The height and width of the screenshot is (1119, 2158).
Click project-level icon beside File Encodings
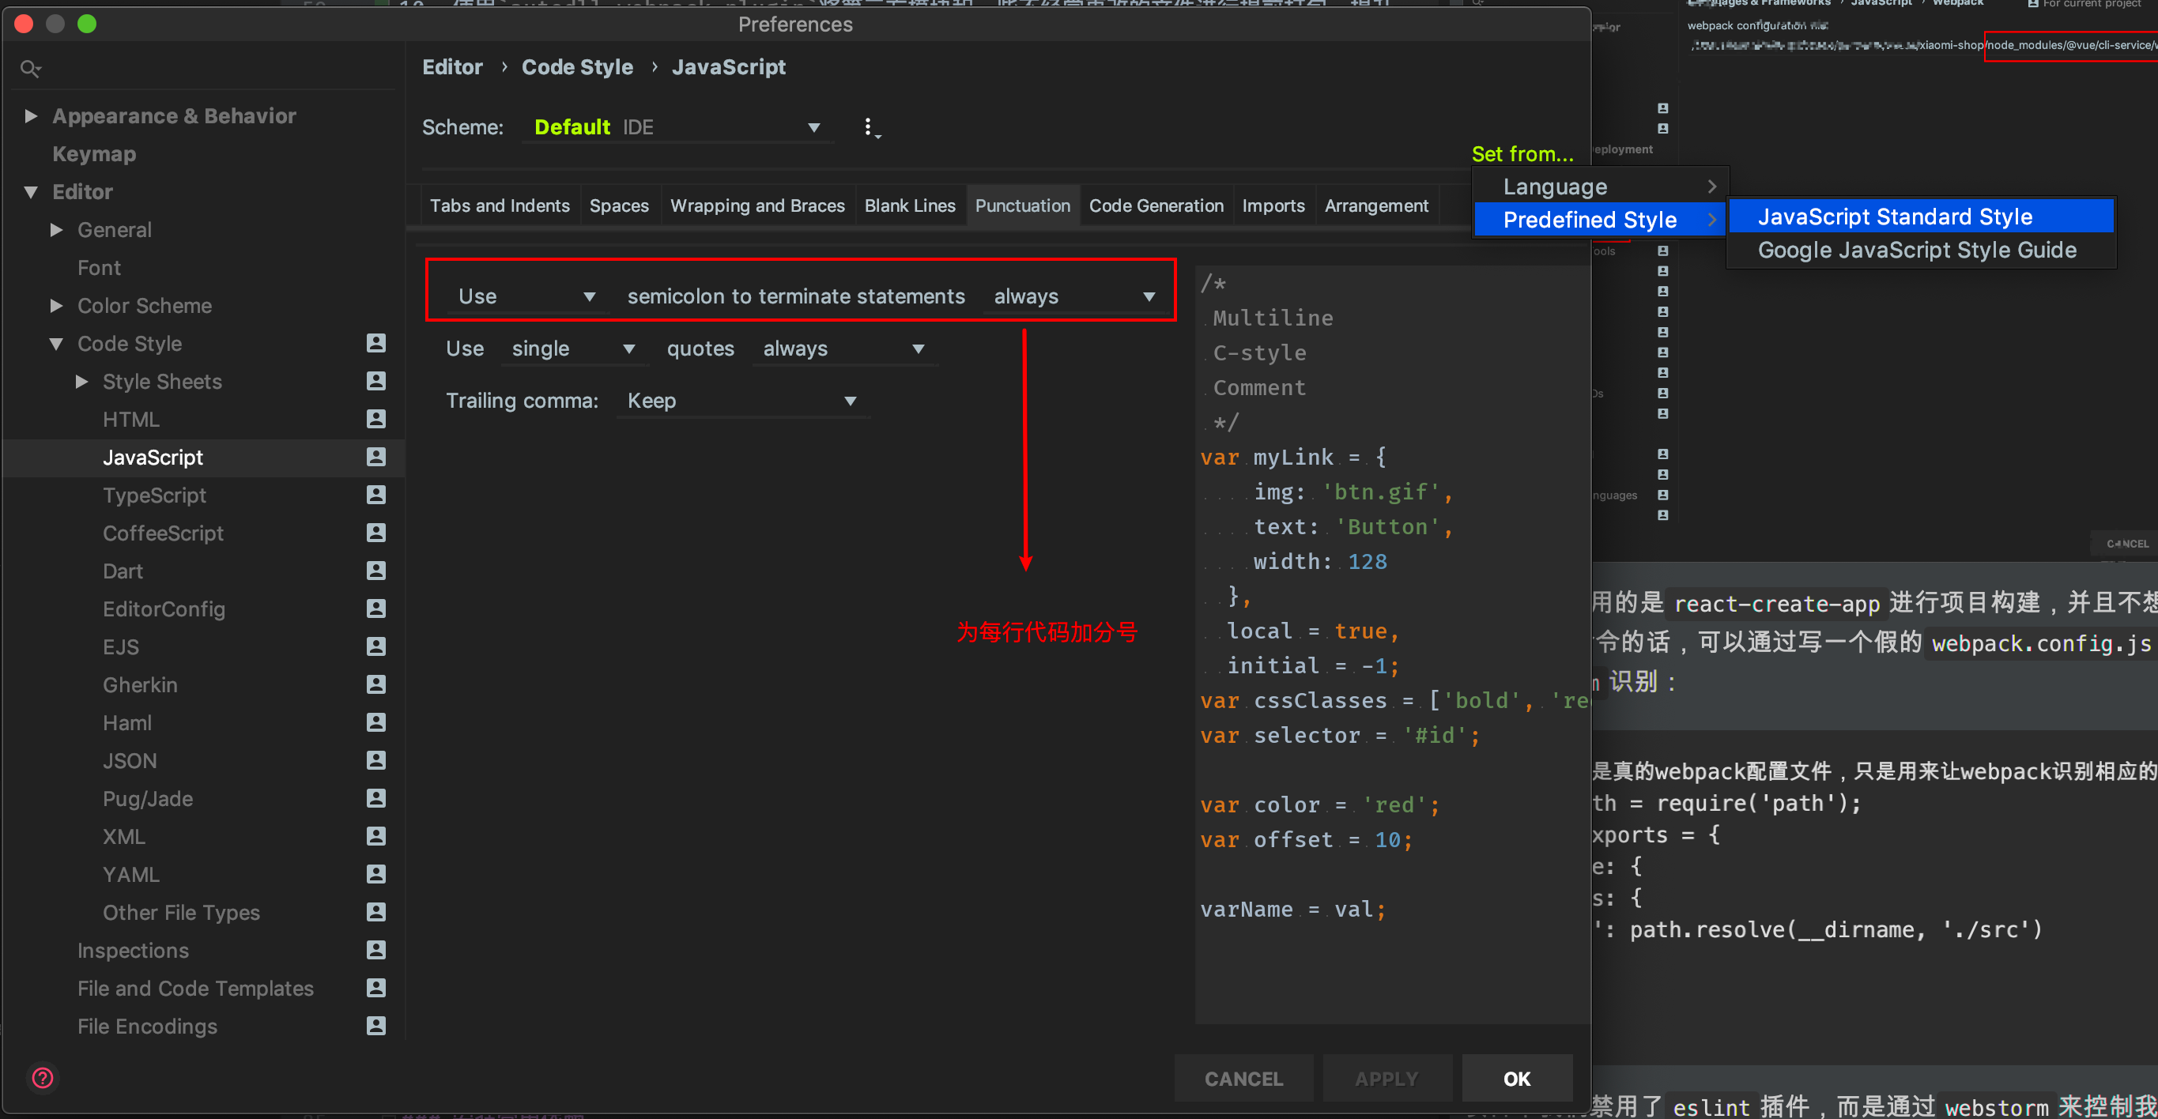coord(376,1025)
